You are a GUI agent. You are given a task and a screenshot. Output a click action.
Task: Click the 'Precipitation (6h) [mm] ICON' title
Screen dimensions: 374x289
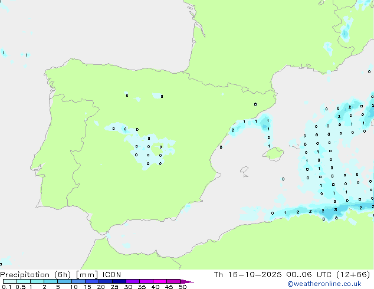point(61,275)
